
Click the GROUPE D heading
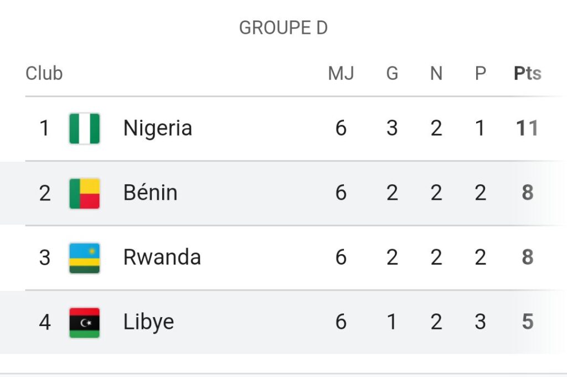click(283, 28)
